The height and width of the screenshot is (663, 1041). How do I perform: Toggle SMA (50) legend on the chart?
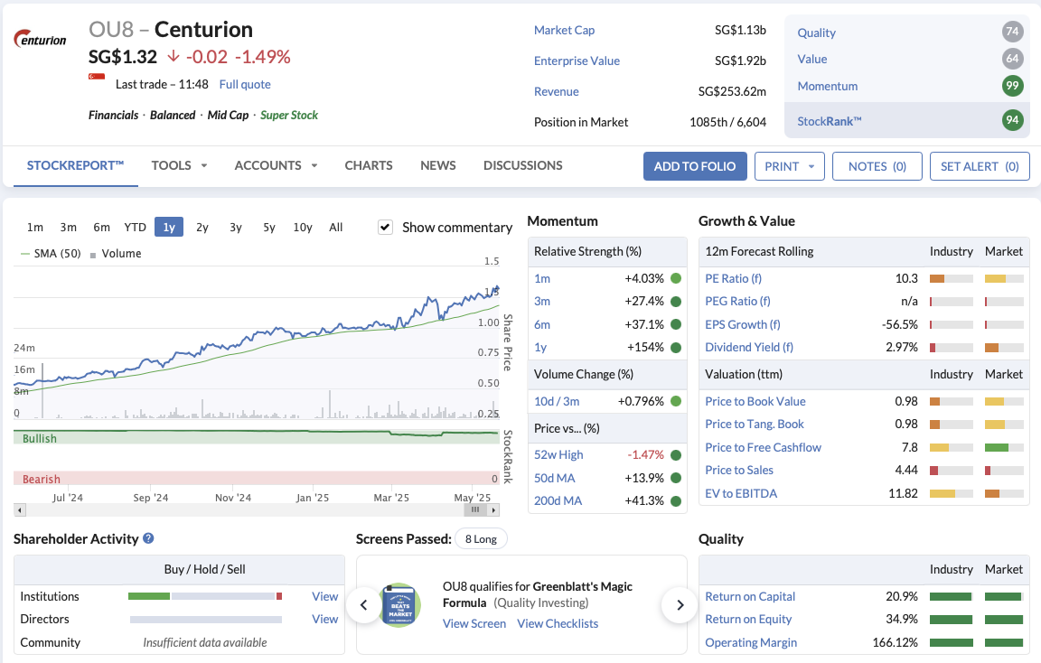pyautogui.click(x=51, y=254)
